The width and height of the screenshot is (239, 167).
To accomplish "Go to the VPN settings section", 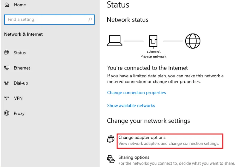I will coord(18,98).
